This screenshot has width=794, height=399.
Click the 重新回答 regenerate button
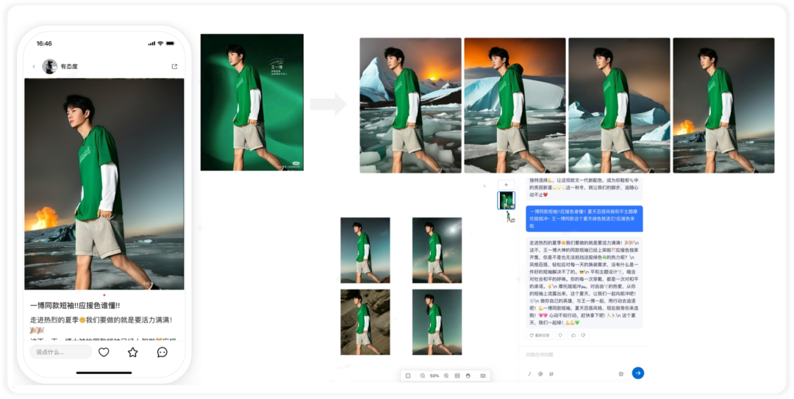pyautogui.click(x=540, y=335)
